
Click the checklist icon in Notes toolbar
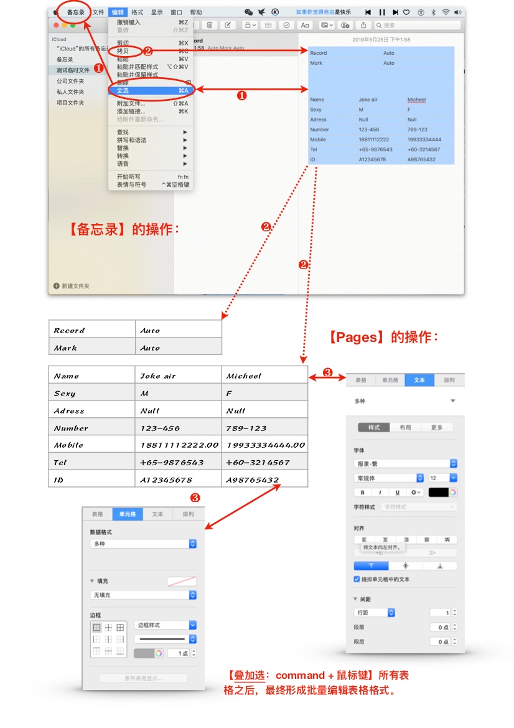click(x=287, y=25)
